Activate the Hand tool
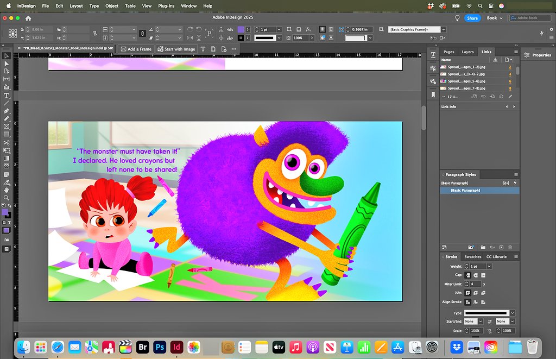Screen dimensions: 556x359 click(x=7, y=190)
